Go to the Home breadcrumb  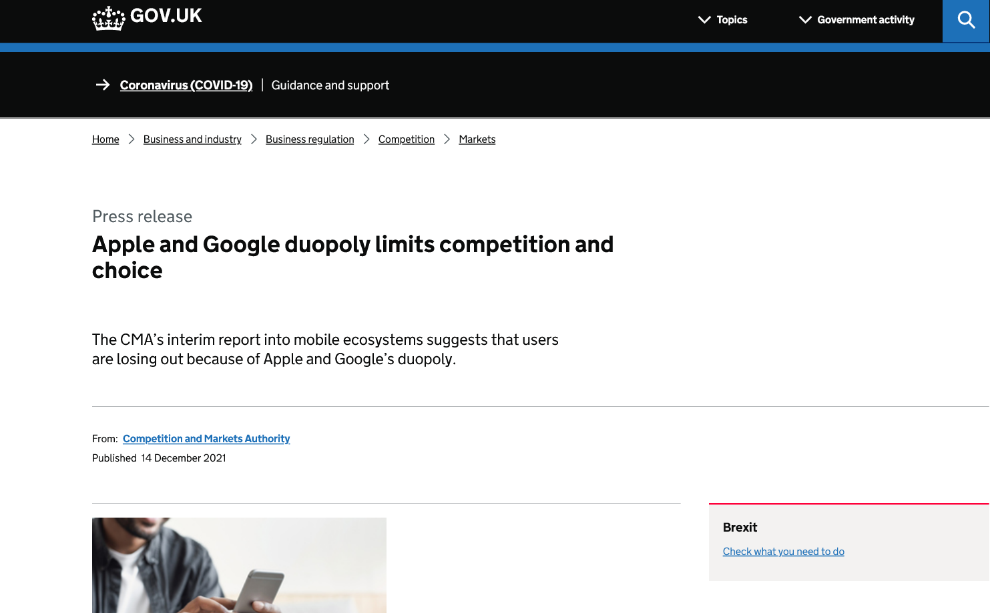105,139
